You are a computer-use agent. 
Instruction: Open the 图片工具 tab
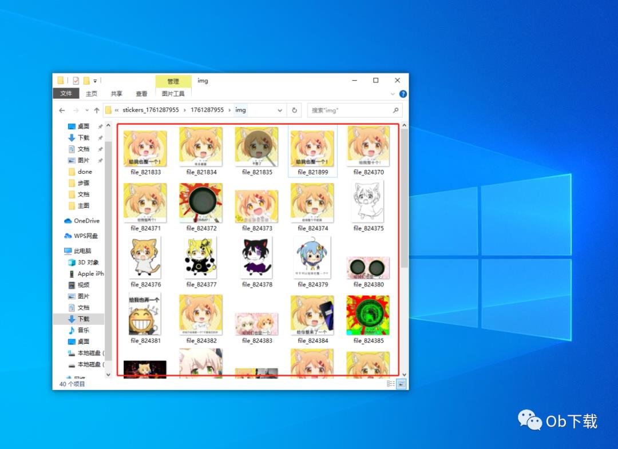[173, 94]
